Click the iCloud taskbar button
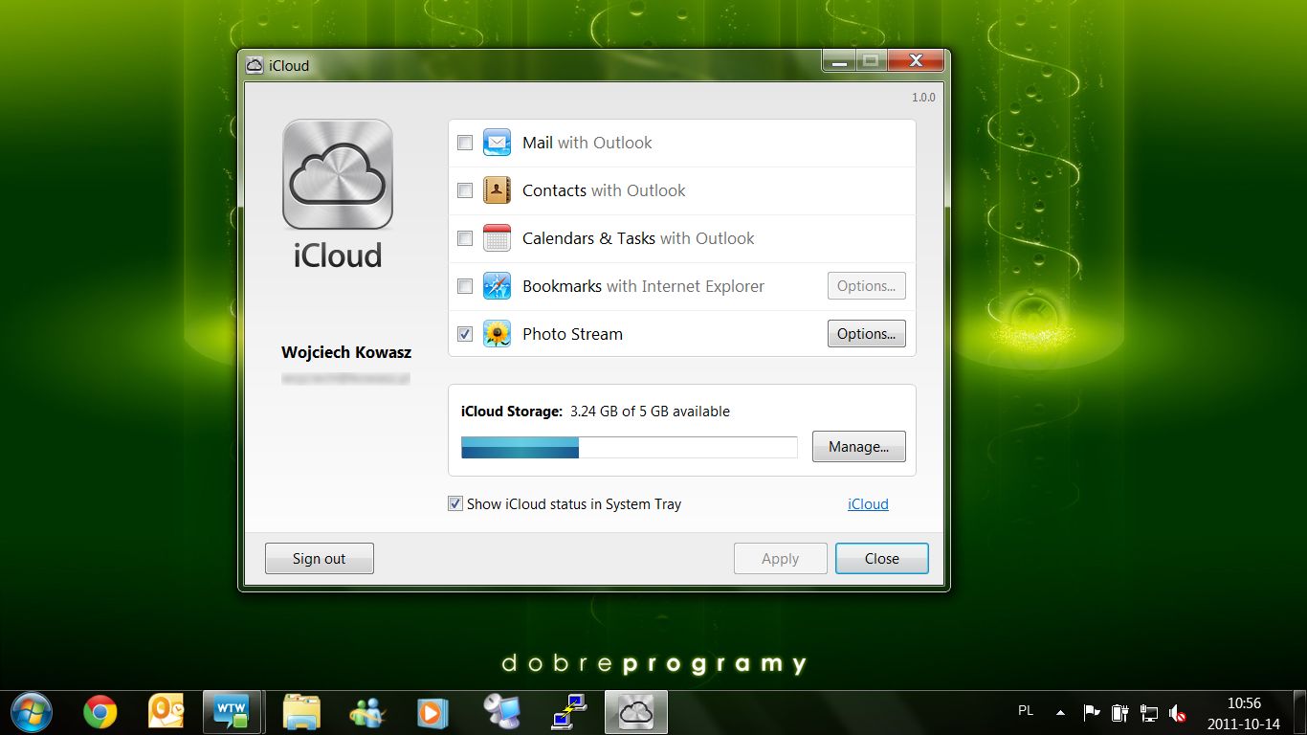This screenshot has width=1307, height=735. tap(636, 712)
